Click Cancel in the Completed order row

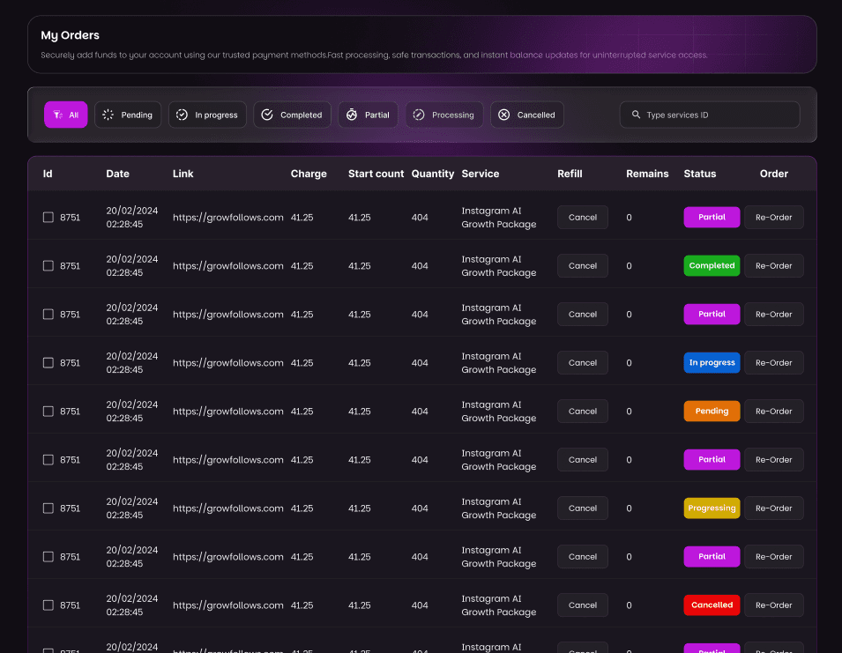[583, 265]
